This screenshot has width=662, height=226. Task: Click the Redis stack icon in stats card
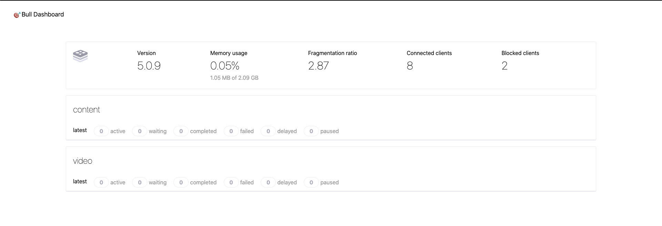coord(80,56)
